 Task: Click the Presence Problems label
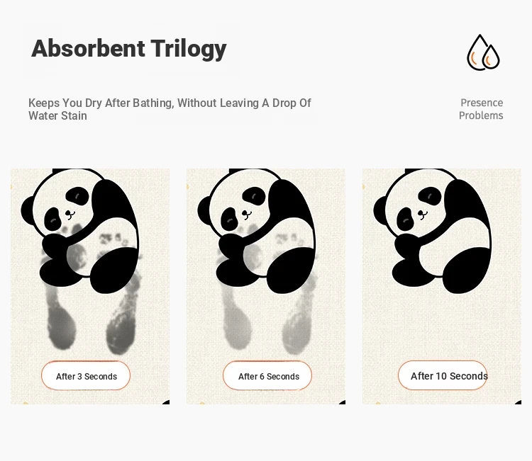tap(481, 109)
